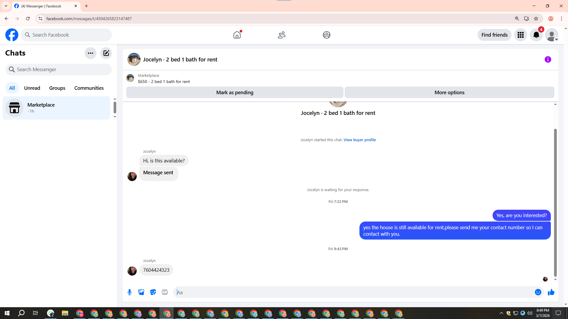Select the Unread chats filter

[x=32, y=88]
